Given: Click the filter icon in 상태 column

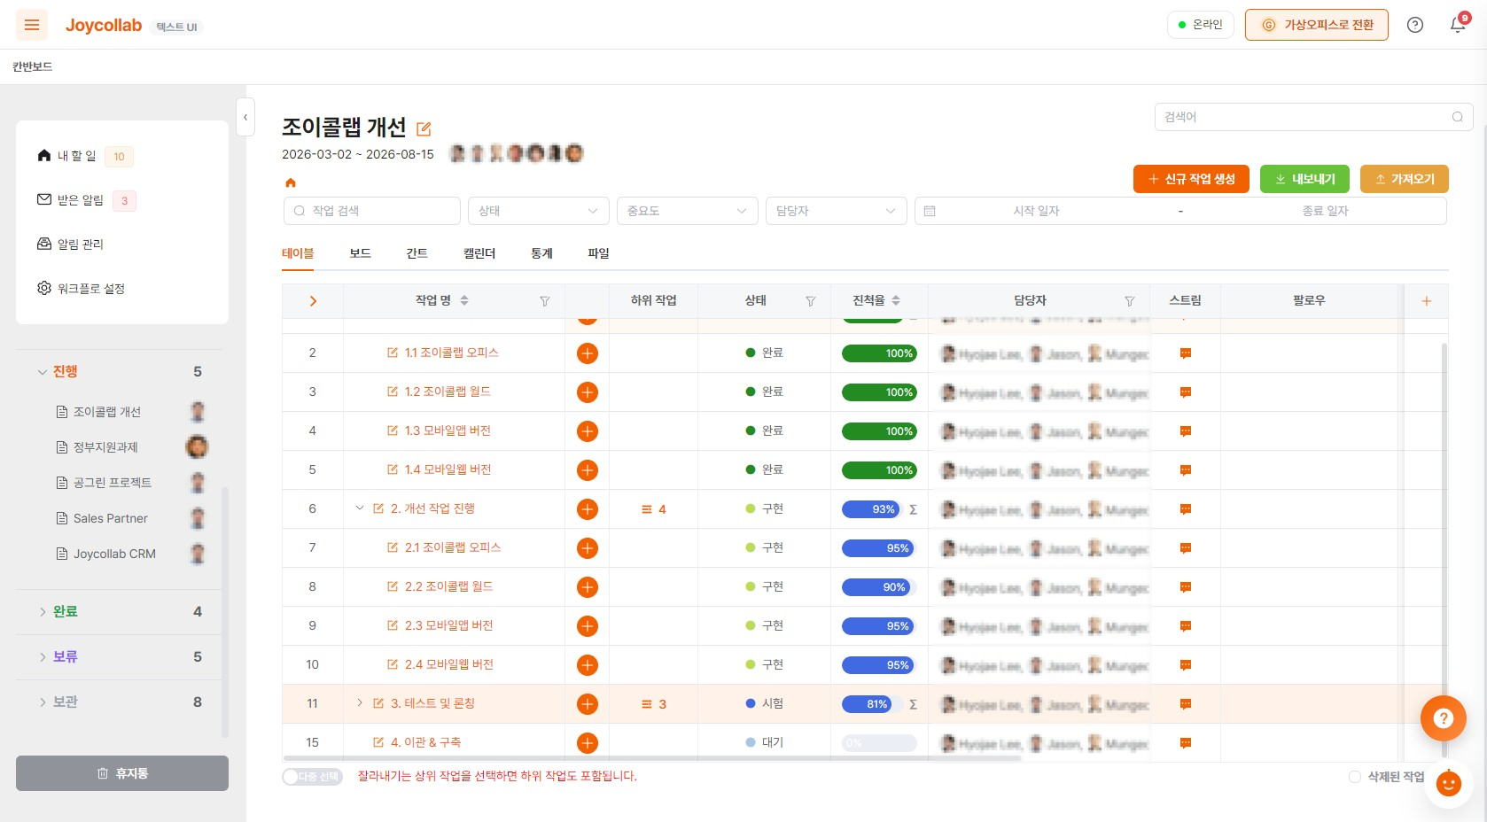Looking at the screenshot, I should 810,301.
